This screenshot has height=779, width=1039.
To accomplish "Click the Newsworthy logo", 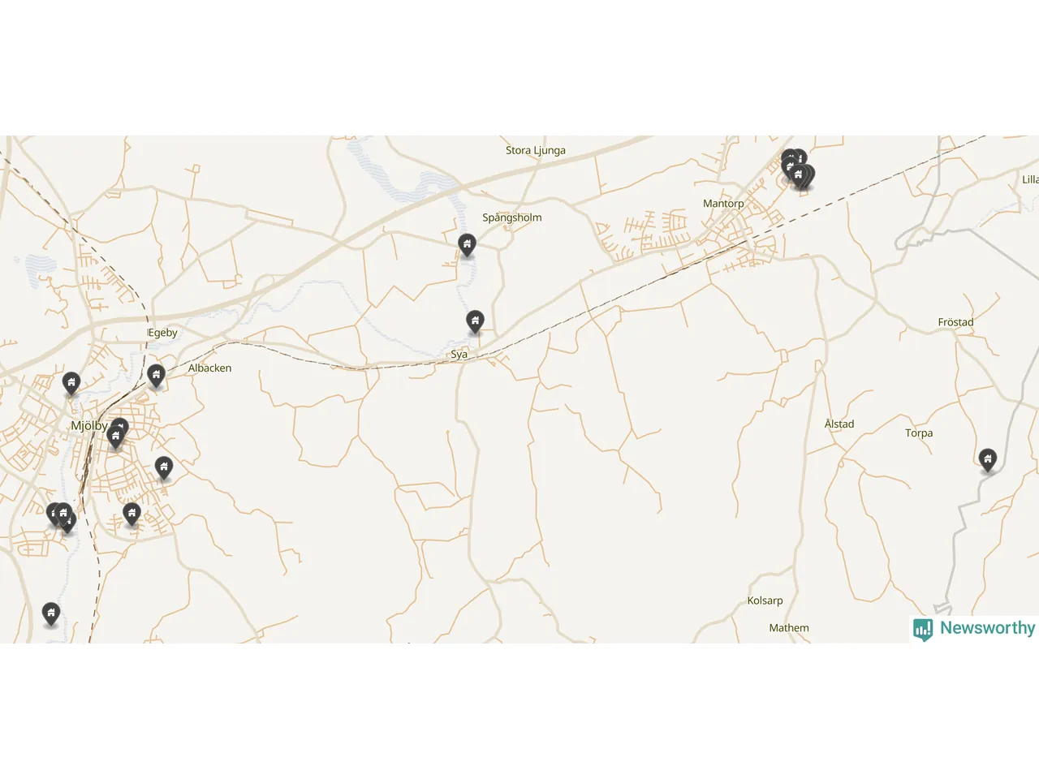I will click(974, 629).
